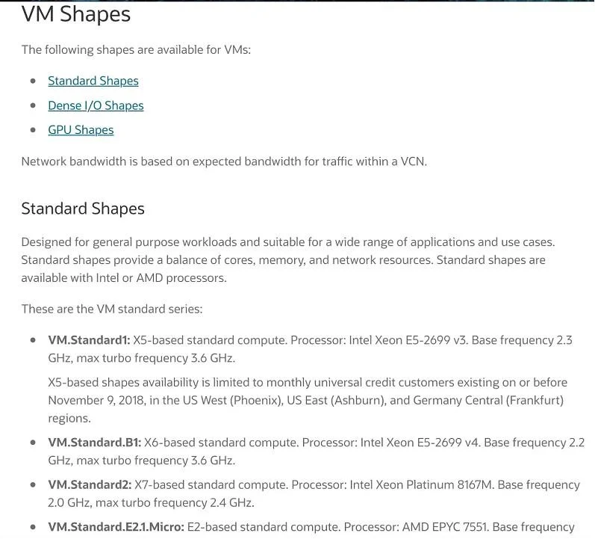Click the bold VM.Standard.B1 term
The image size is (595, 539).
coord(95,443)
